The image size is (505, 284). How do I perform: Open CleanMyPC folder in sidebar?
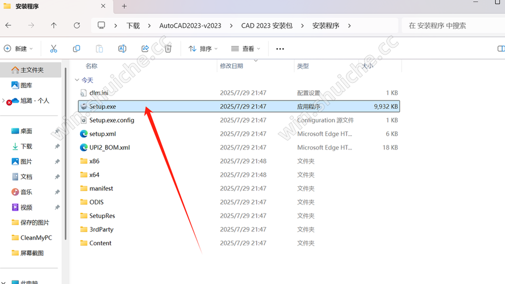click(31, 237)
